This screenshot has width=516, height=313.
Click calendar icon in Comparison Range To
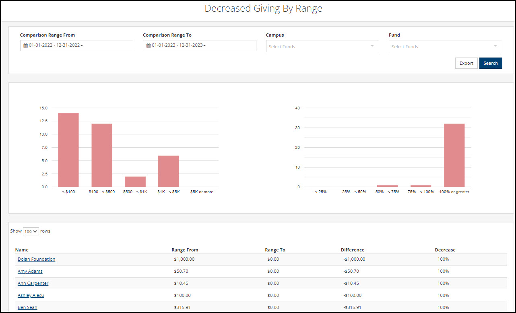pyautogui.click(x=149, y=45)
